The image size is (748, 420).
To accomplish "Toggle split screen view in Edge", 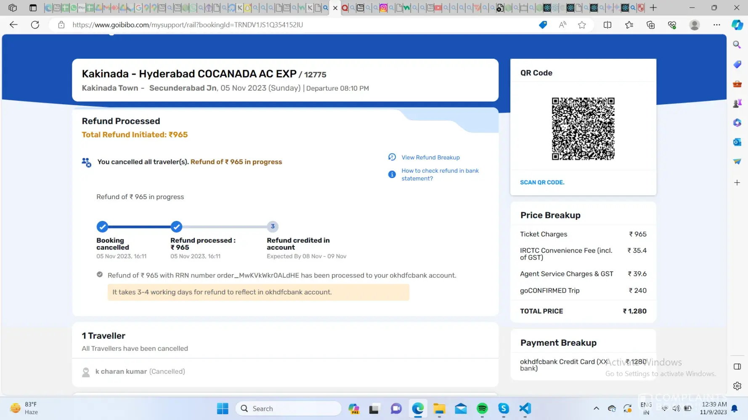I will 607,25.
